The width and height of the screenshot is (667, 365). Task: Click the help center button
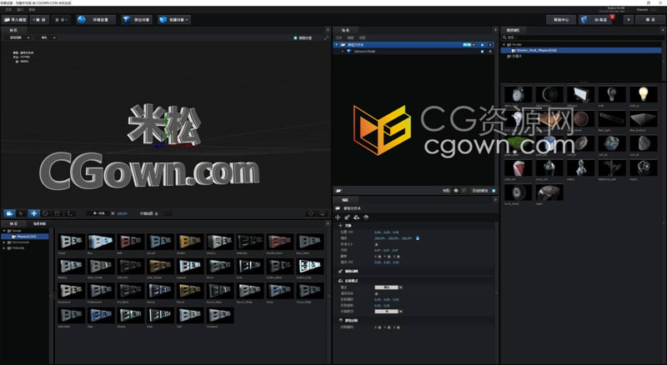coord(559,18)
